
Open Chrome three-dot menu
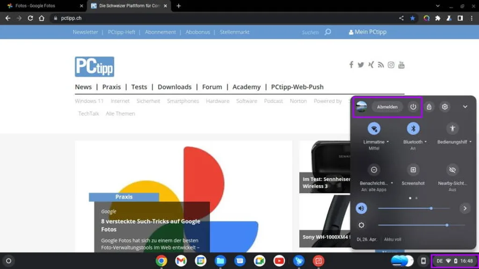click(x=472, y=18)
